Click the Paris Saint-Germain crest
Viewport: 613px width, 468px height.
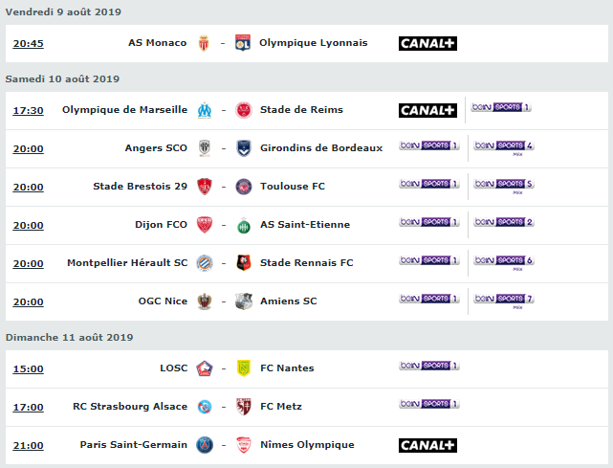[x=205, y=445]
